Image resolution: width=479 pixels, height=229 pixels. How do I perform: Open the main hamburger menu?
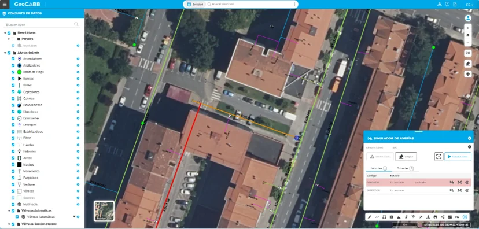pyautogui.click(x=4, y=4)
